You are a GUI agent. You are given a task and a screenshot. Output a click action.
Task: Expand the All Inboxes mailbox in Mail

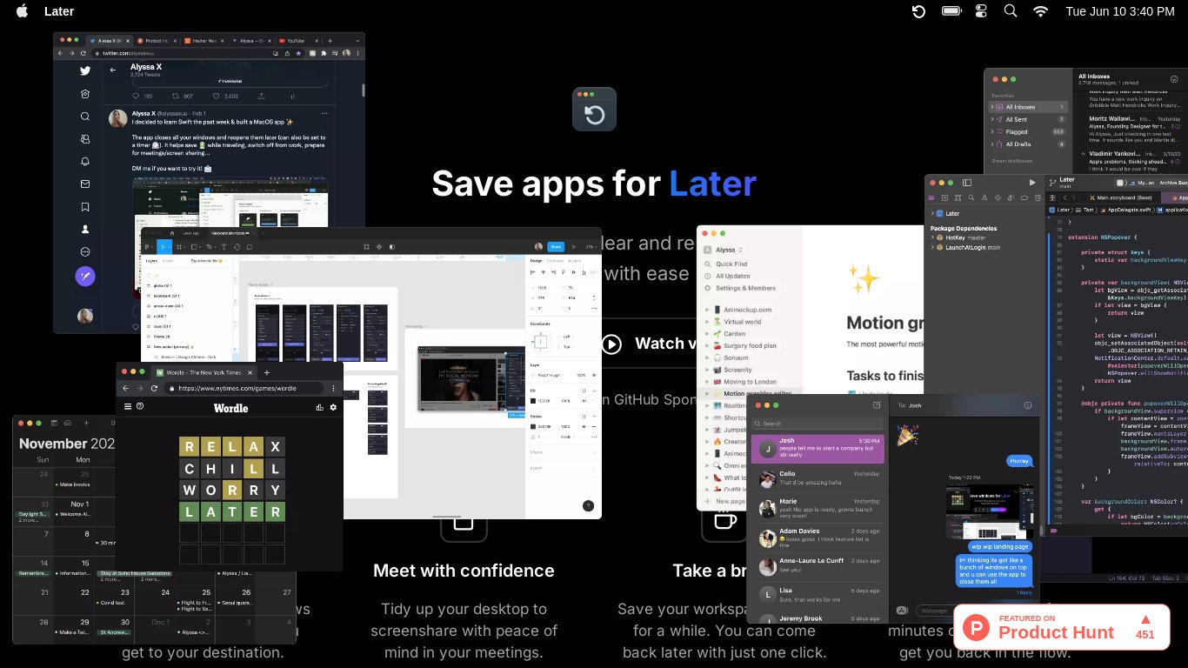coord(992,107)
